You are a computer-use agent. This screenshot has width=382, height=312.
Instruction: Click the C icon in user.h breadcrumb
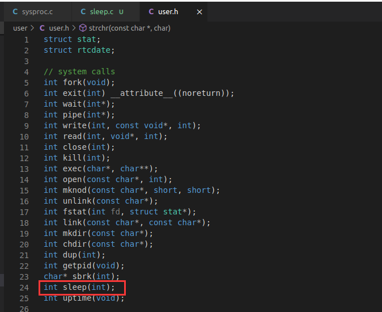click(42, 28)
